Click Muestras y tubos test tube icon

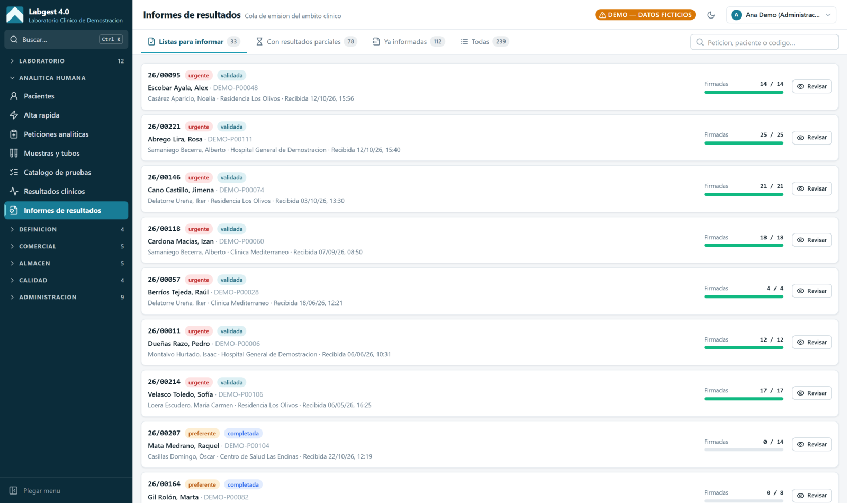pyautogui.click(x=14, y=154)
